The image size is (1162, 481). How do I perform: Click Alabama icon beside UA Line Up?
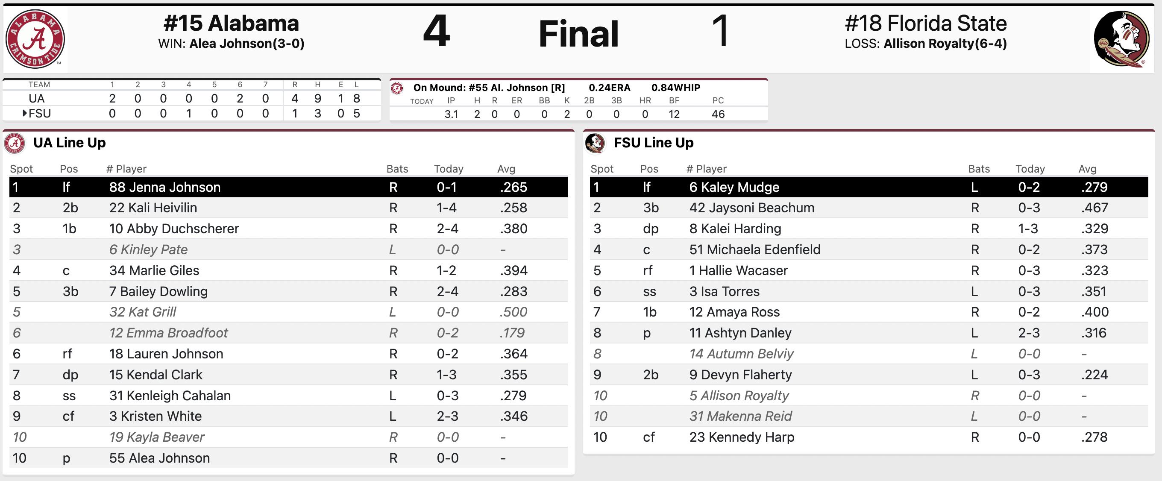point(15,143)
